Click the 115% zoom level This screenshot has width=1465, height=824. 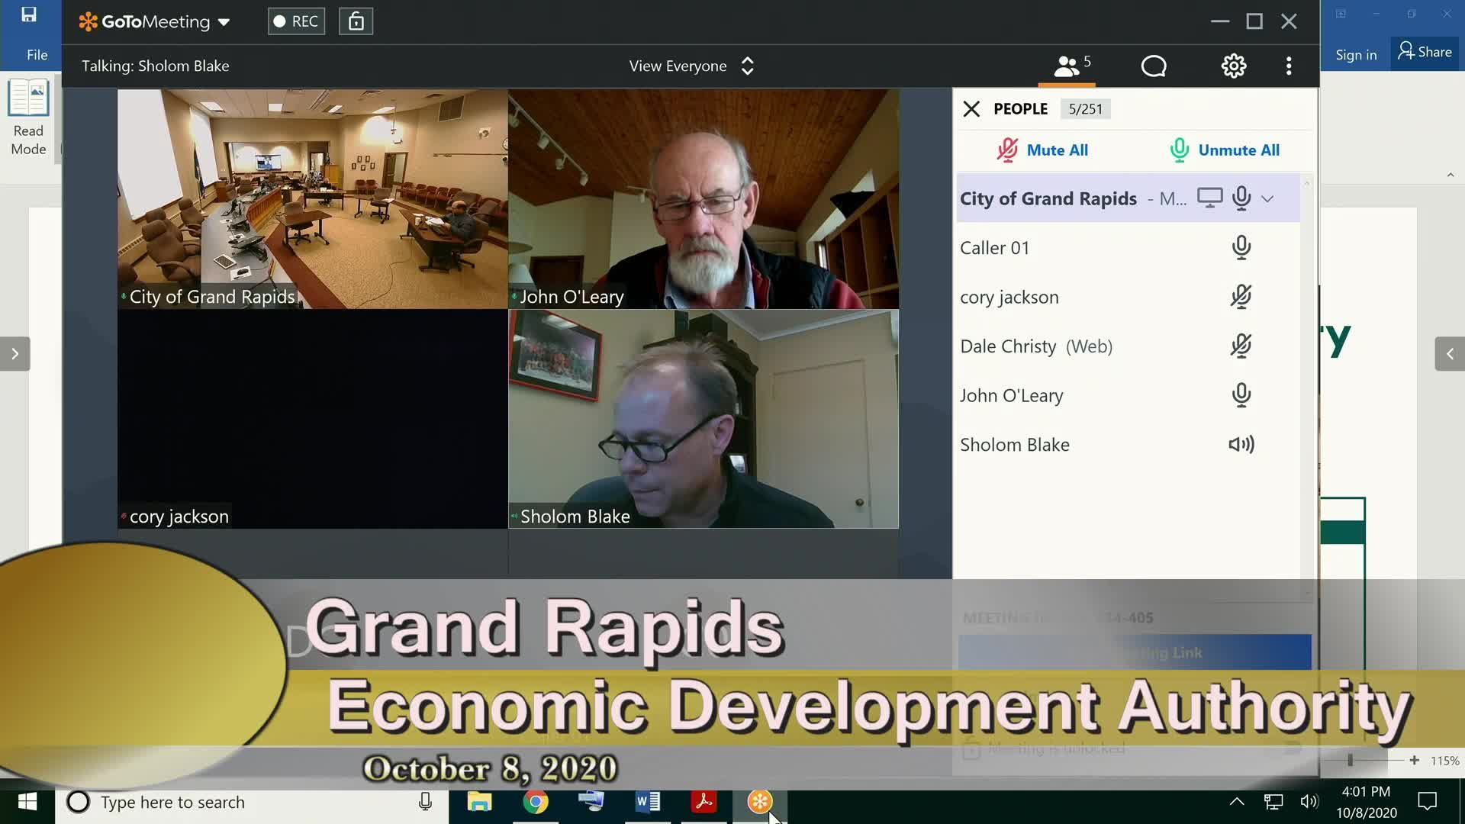1444,761
